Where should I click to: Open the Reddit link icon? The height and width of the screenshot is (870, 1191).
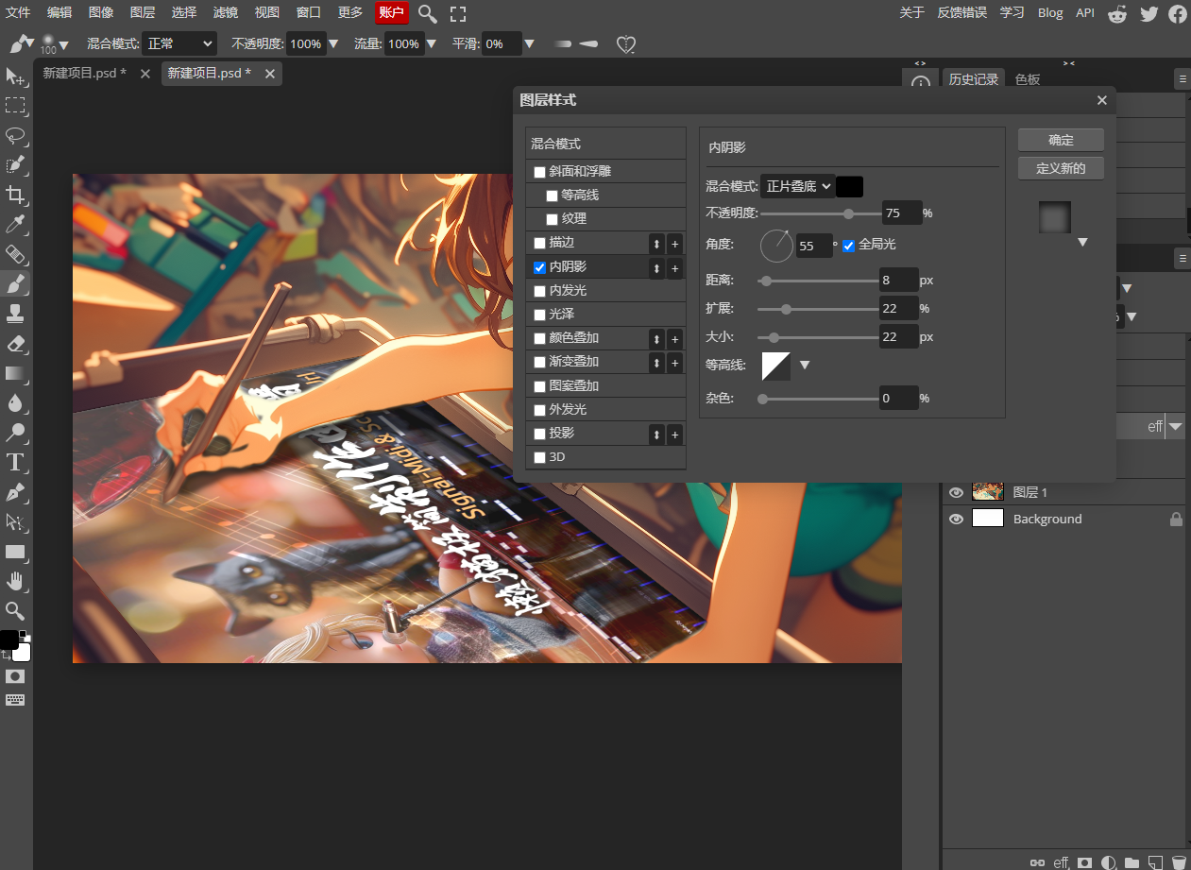click(1117, 13)
